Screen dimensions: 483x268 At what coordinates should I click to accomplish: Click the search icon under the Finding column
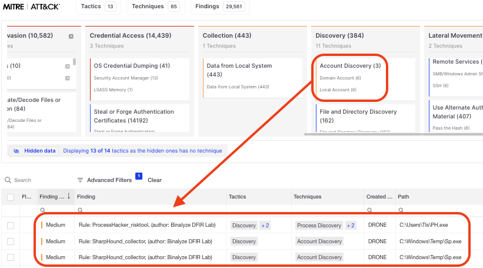pyautogui.click(x=81, y=210)
